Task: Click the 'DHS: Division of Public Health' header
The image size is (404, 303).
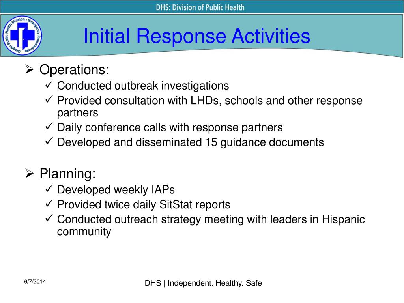Action: [200, 7]
